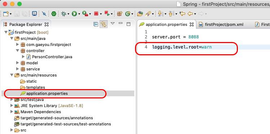Expand the src/test/java folder

(12, 100)
